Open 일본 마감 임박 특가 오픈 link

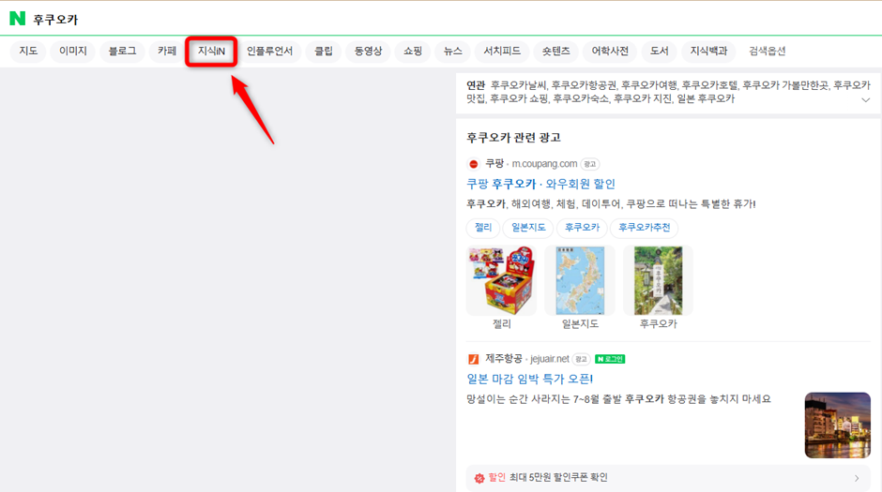pos(529,379)
